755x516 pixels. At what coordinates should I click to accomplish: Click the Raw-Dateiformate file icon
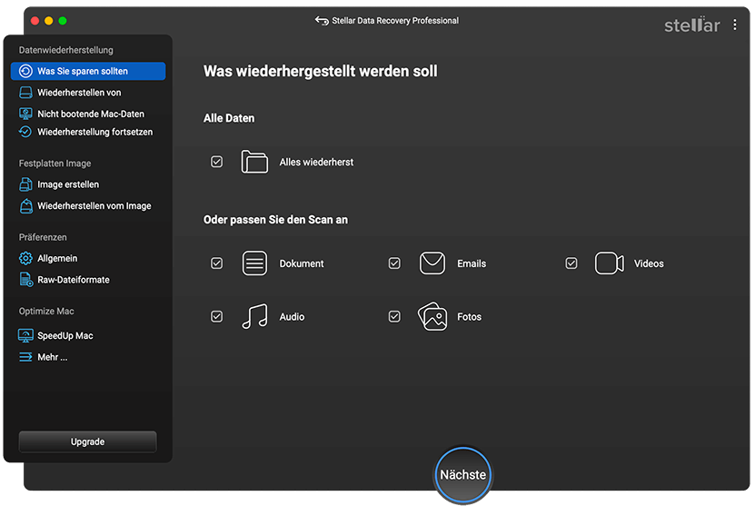[26, 280]
